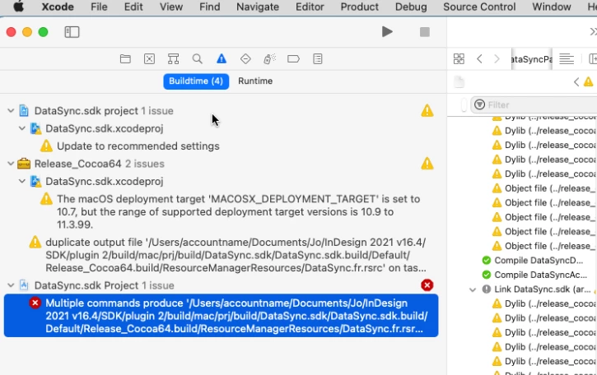This screenshot has height=375, width=597.
Task: Select the Multiple commands produce error
Action: click(x=222, y=316)
